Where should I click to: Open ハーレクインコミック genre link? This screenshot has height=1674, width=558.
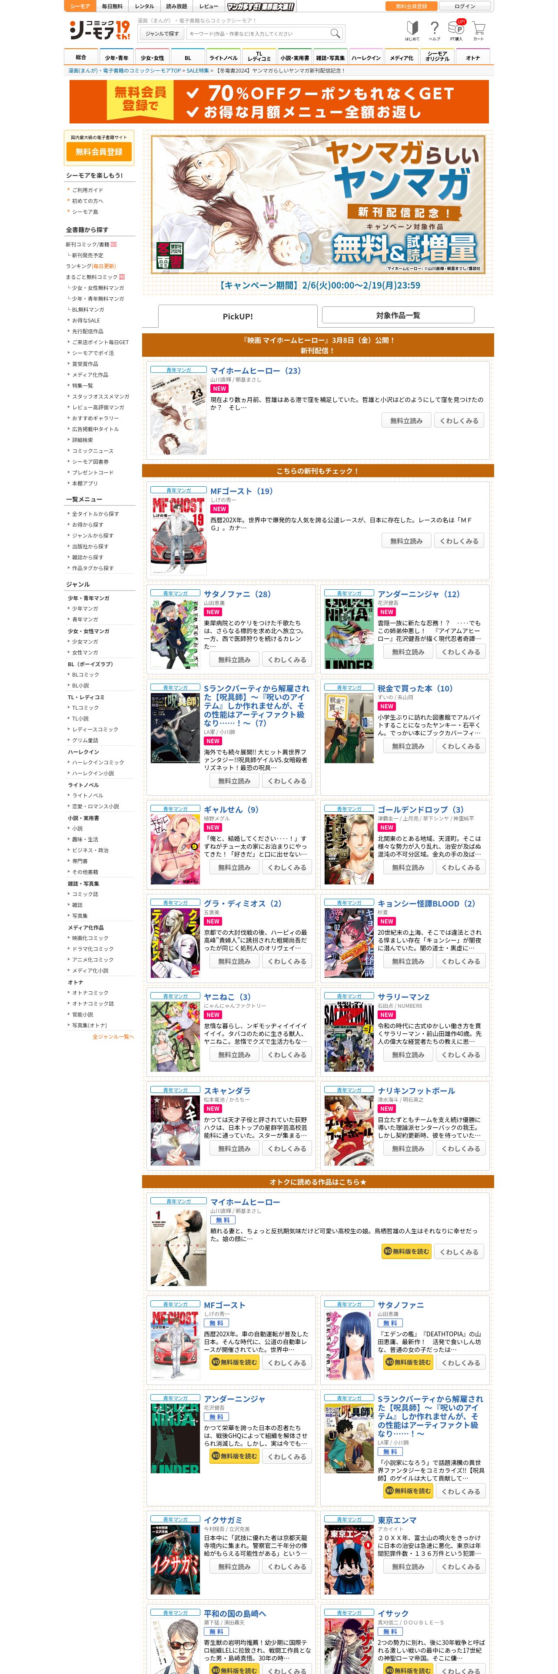coord(97,763)
